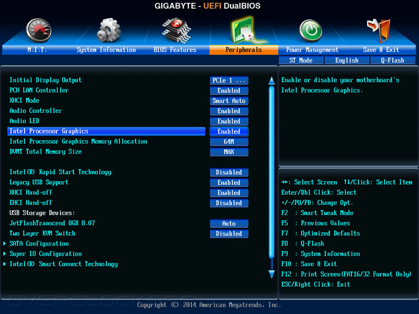Open the Save & Exit tab

[381, 49]
